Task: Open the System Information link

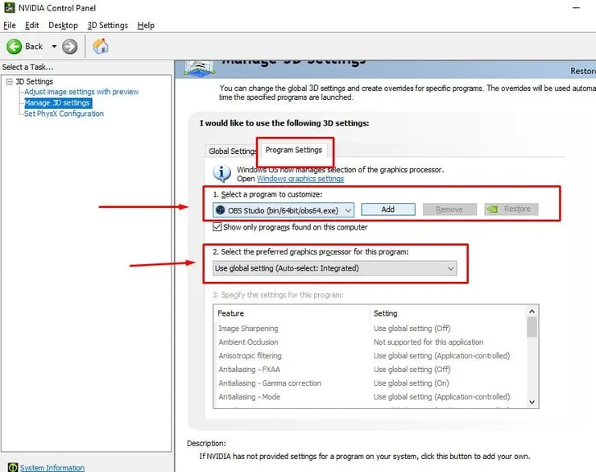Action: [x=52, y=467]
